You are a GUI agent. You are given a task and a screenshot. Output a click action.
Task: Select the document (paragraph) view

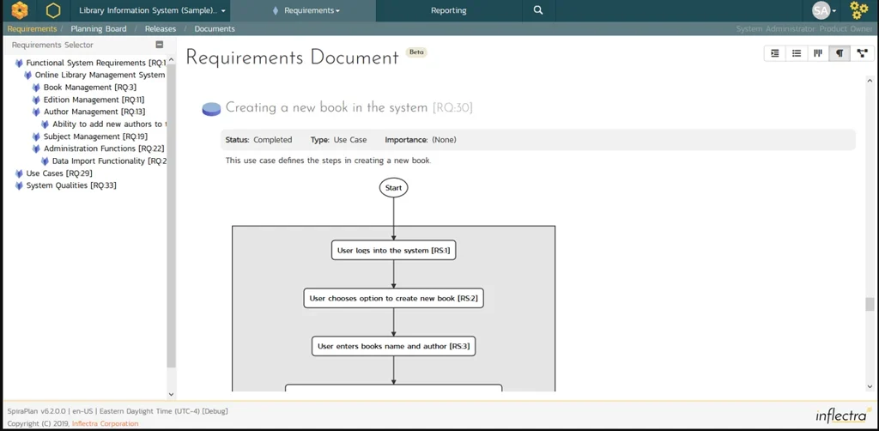click(x=840, y=53)
